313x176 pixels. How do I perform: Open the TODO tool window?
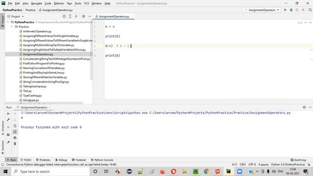26,160
